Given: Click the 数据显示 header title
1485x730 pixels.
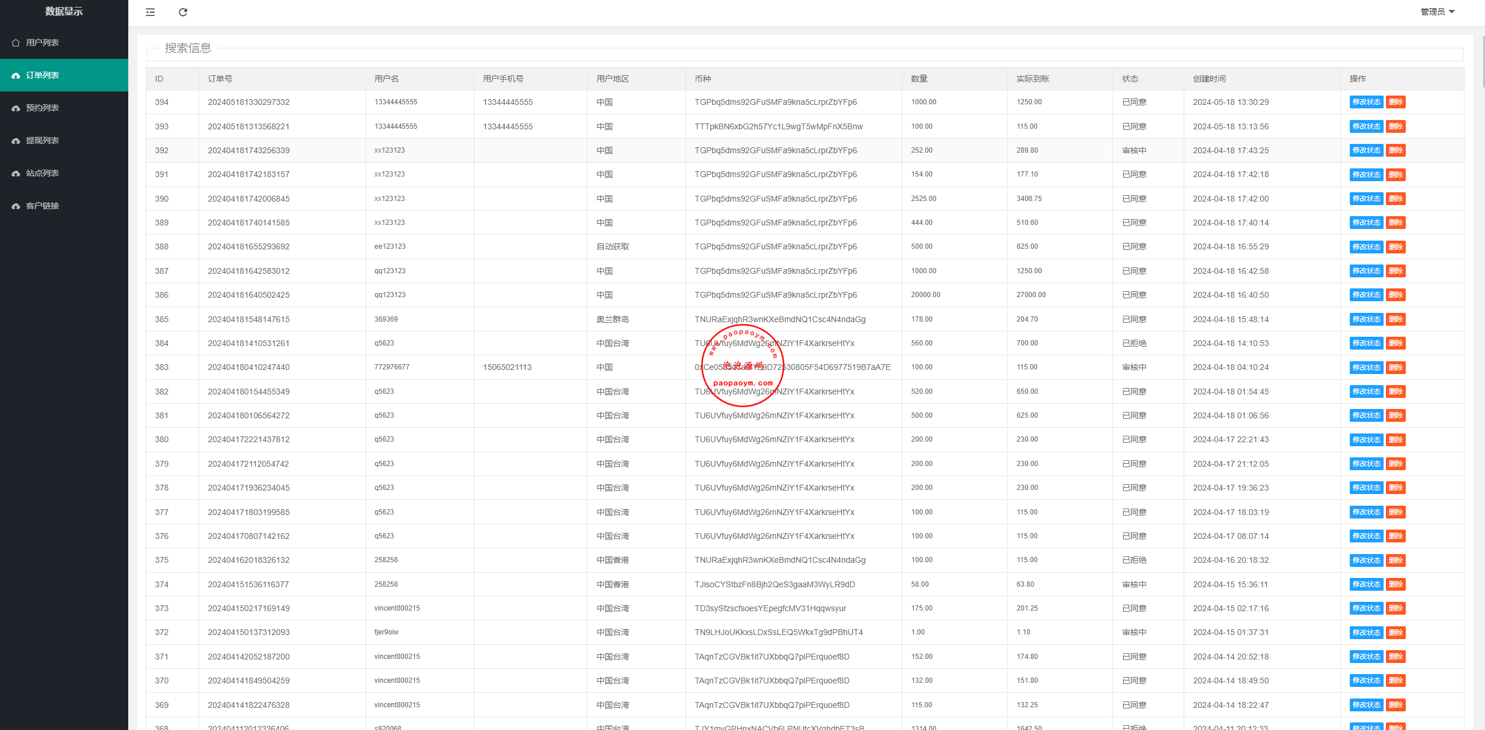Looking at the screenshot, I should [64, 12].
